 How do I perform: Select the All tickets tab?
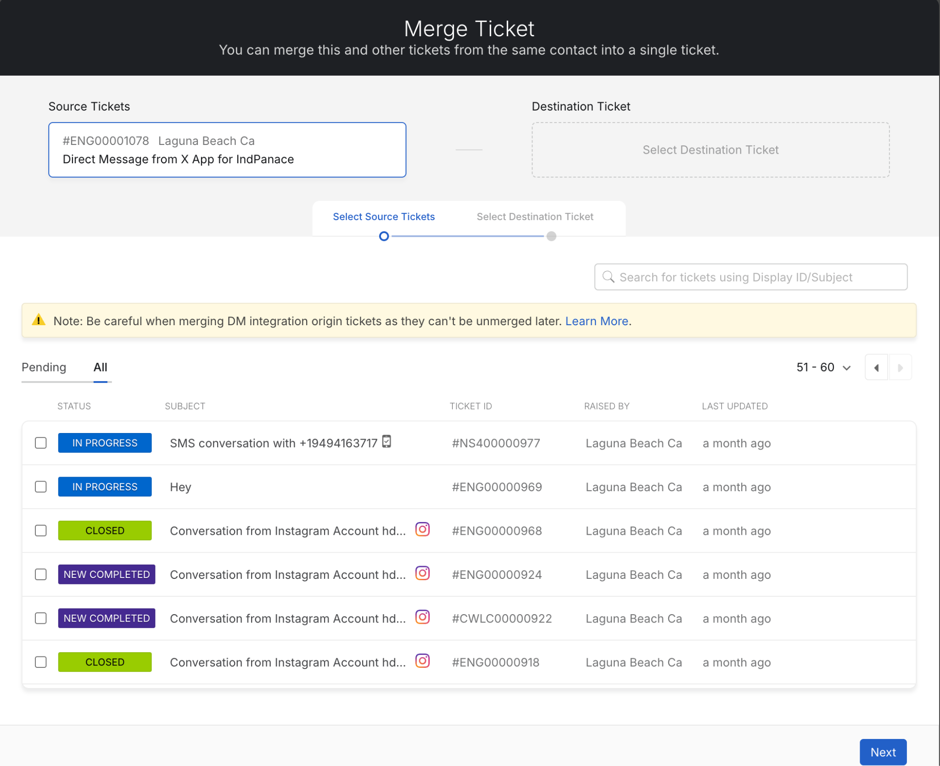pyautogui.click(x=100, y=367)
